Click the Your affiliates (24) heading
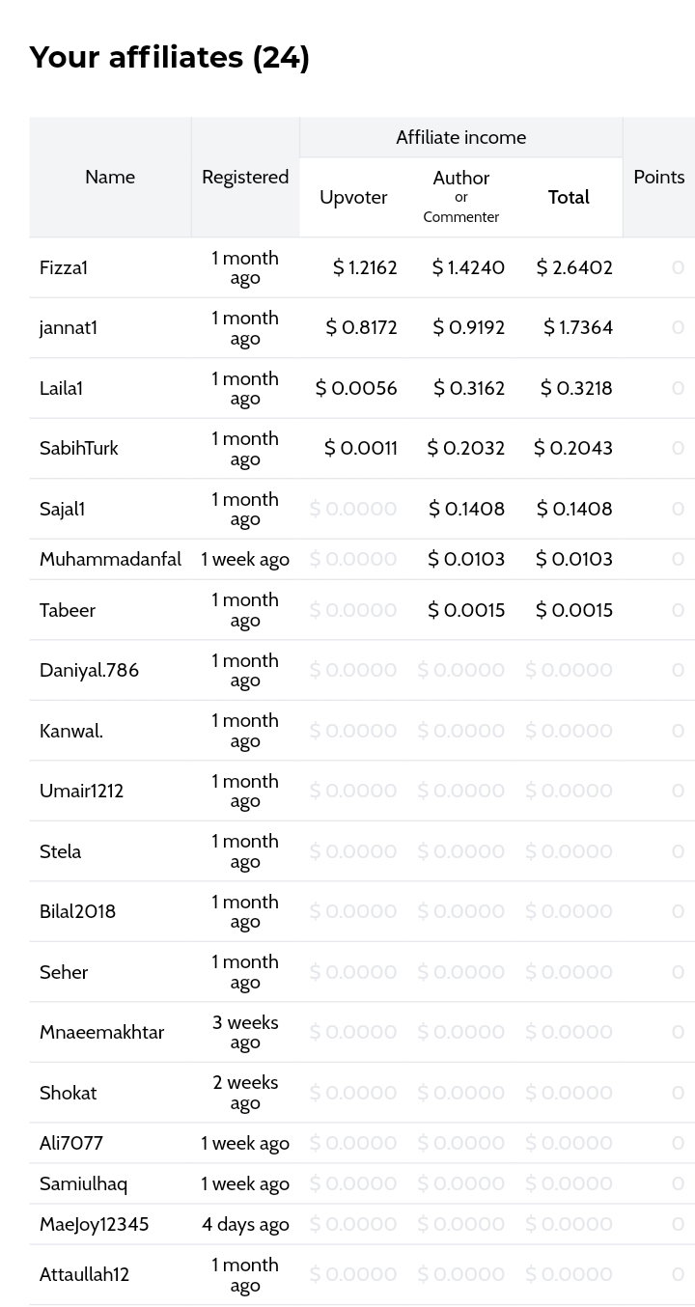The image size is (695, 1307). [170, 58]
